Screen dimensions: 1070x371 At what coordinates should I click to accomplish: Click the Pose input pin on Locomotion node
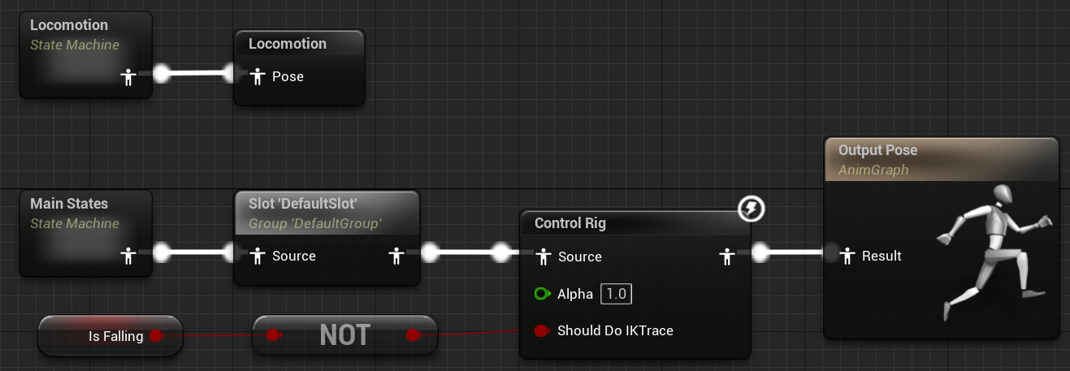tap(258, 76)
